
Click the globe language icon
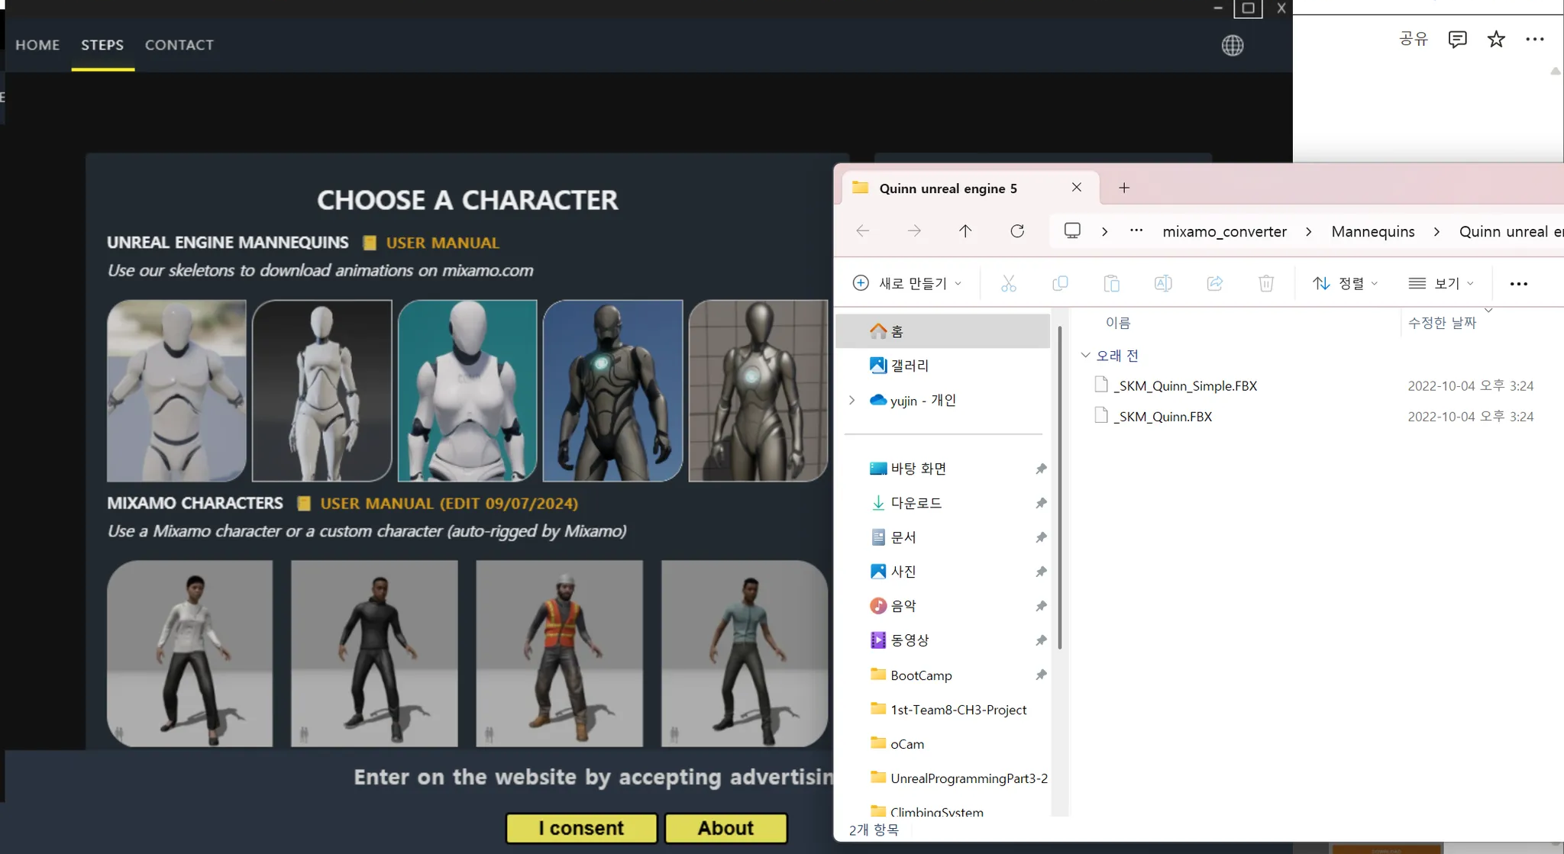coord(1232,46)
